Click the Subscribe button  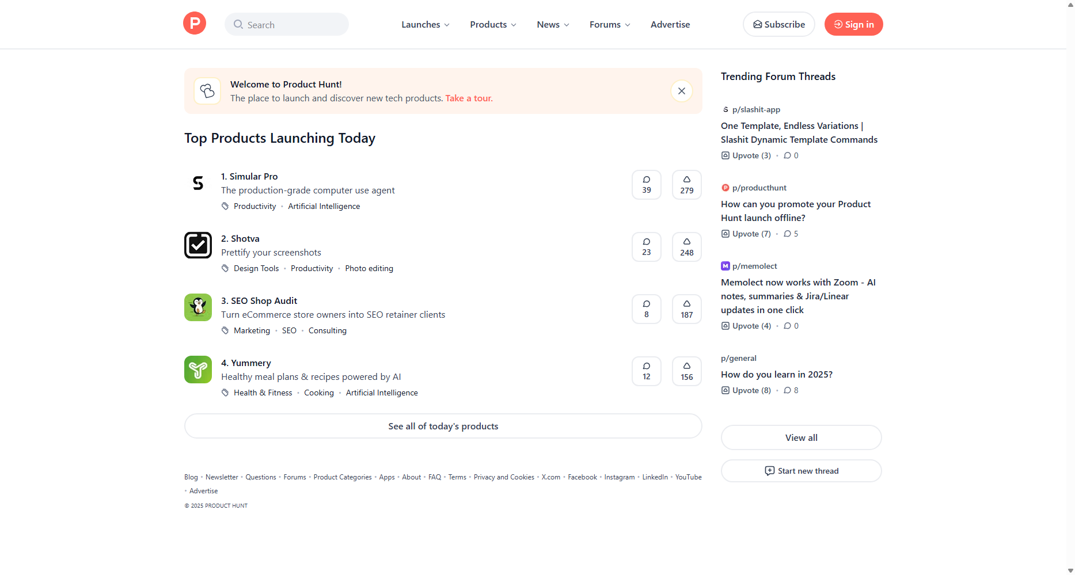(779, 24)
